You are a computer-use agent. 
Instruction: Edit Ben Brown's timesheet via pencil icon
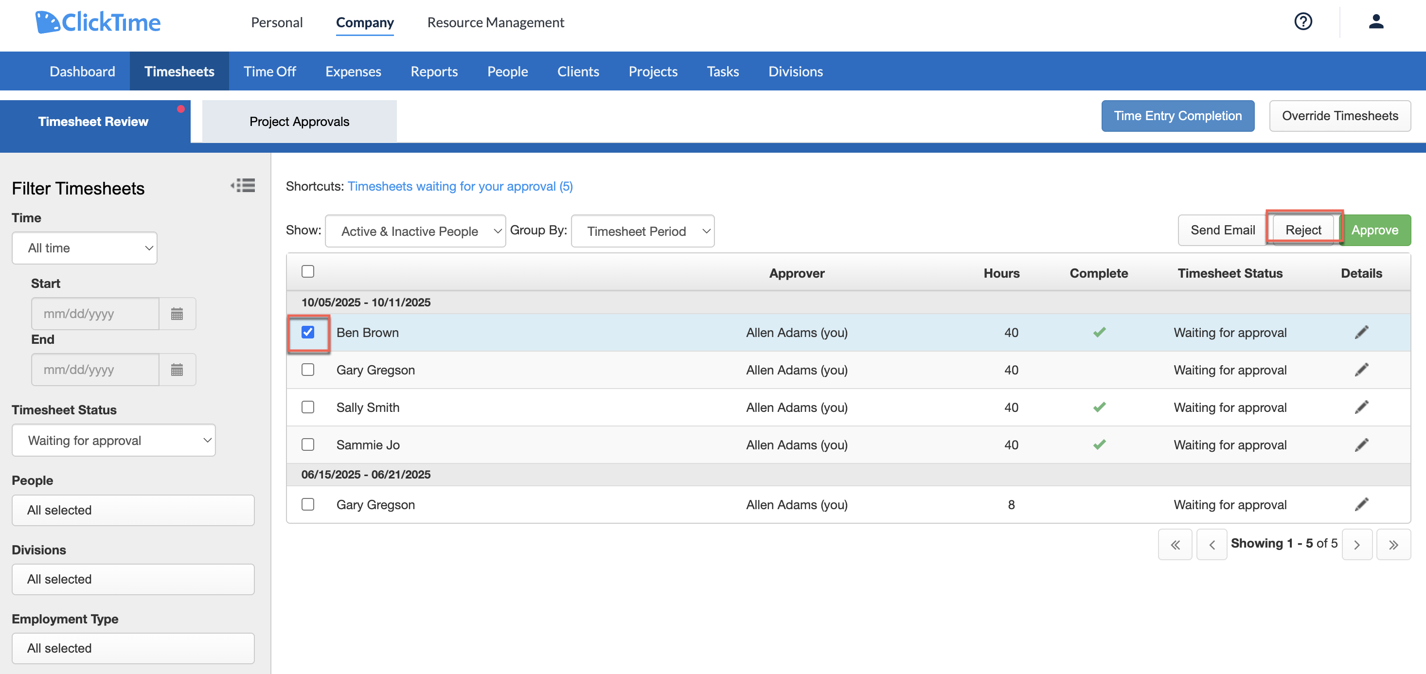1362,332
